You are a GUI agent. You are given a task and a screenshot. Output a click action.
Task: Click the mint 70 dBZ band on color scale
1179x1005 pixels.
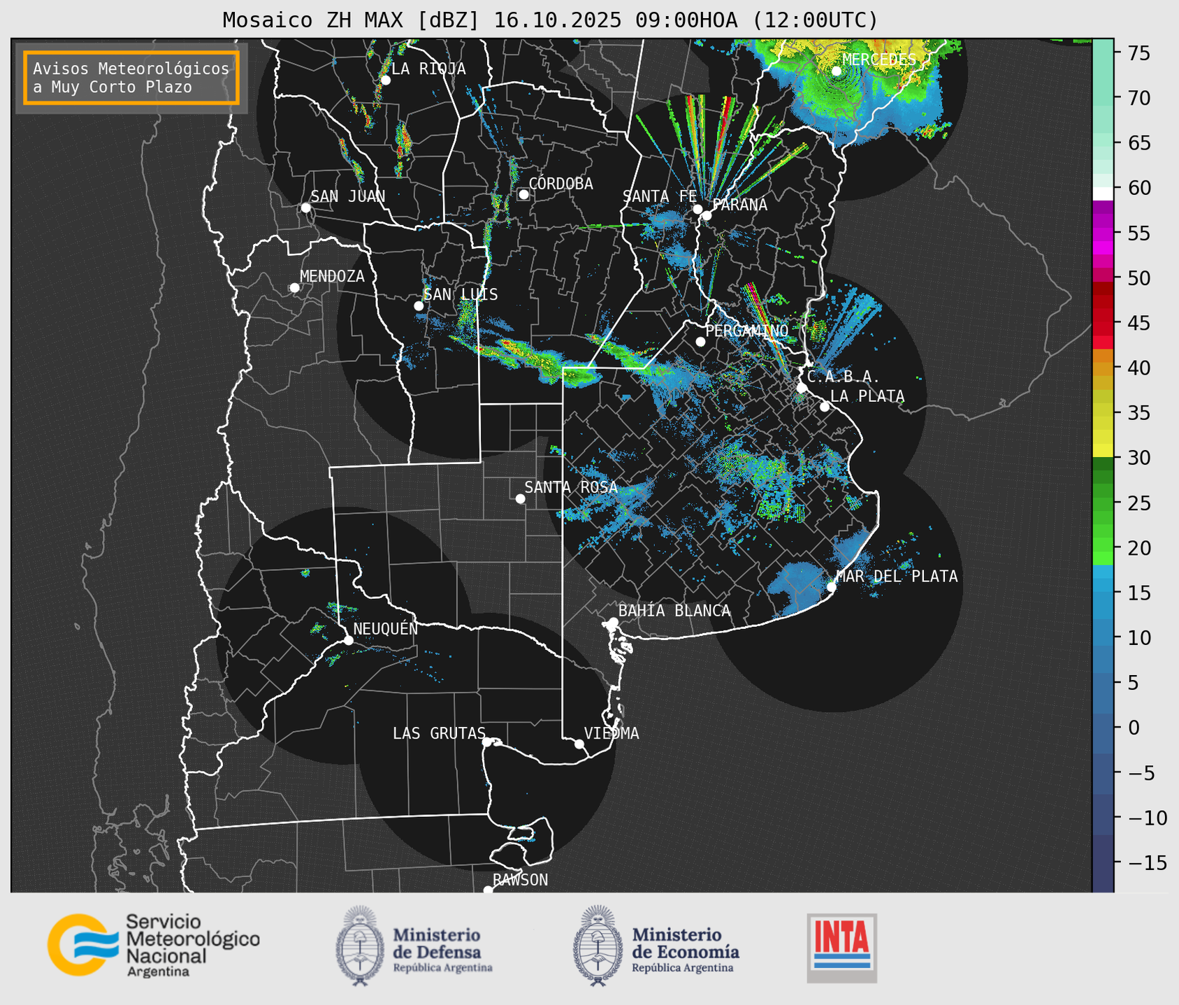[1103, 99]
